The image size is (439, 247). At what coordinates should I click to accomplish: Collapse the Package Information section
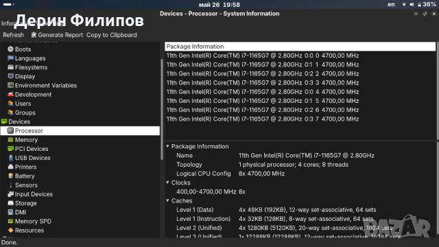click(167, 146)
